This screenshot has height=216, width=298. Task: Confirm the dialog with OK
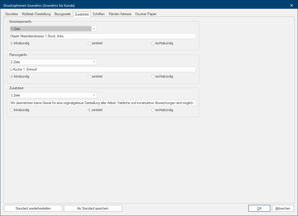click(x=259, y=208)
